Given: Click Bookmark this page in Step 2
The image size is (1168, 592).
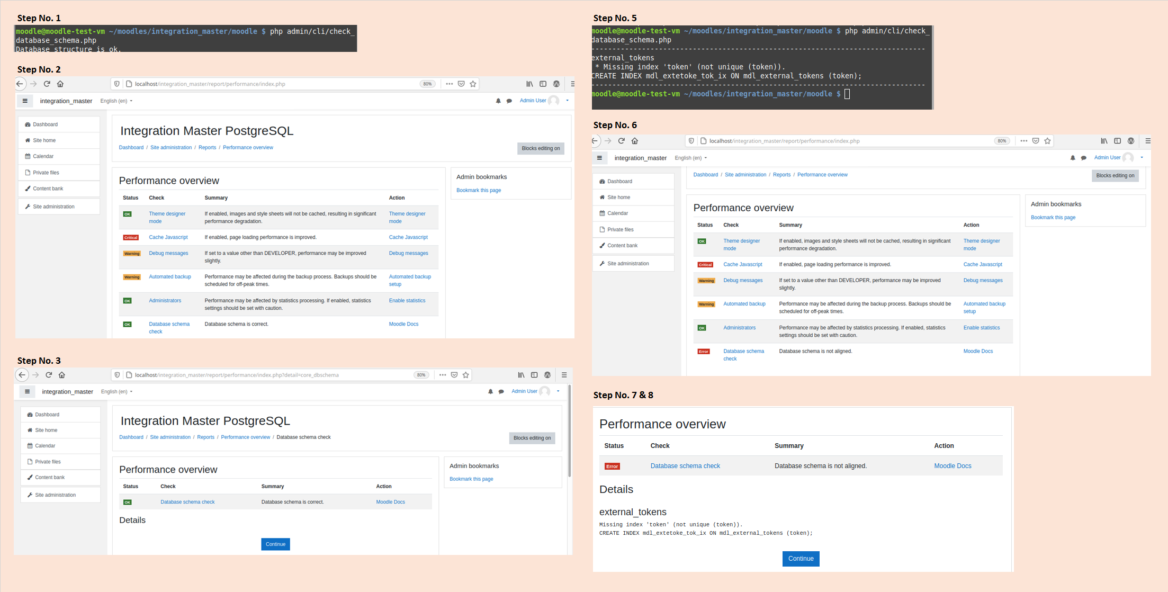Looking at the screenshot, I should [x=479, y=190].
